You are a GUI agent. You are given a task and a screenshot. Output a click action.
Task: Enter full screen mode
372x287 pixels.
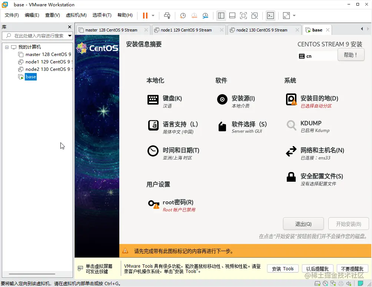pos(243,16)
